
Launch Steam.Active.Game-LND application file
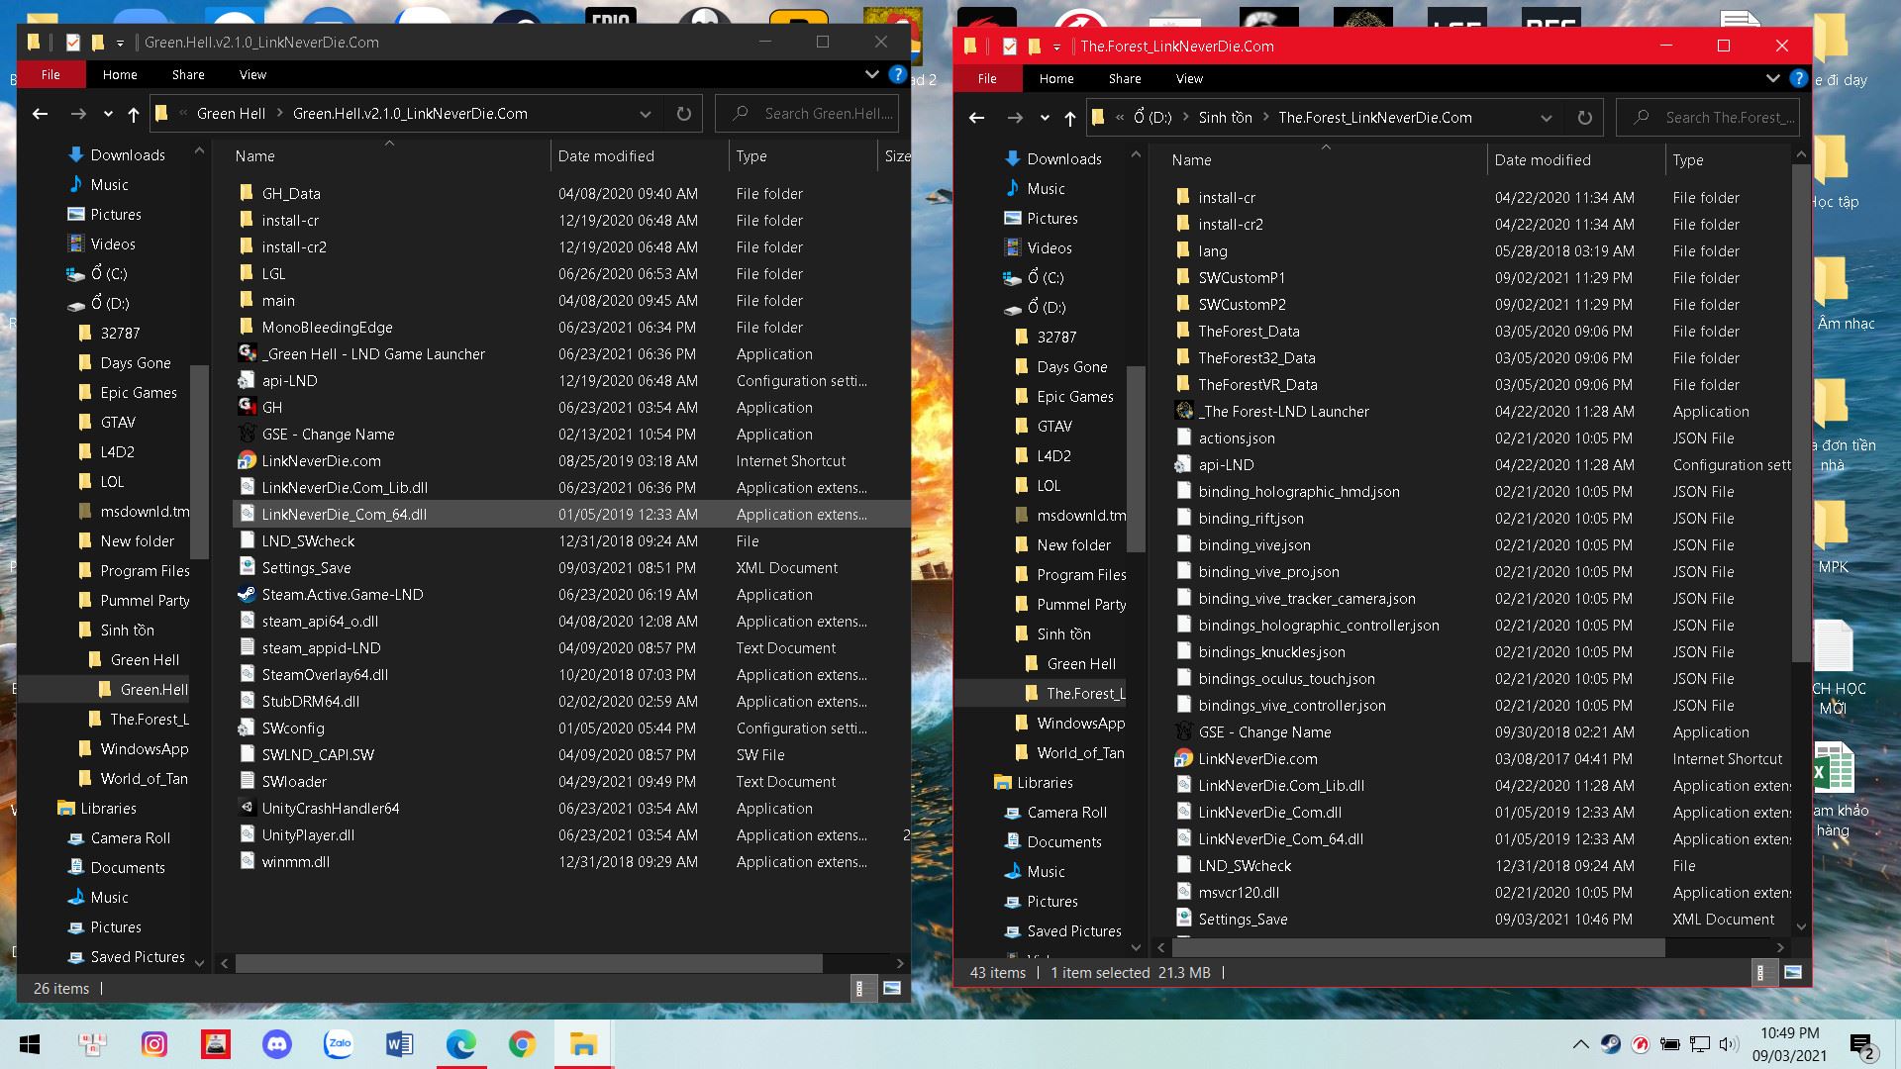[x=342, y=595]
